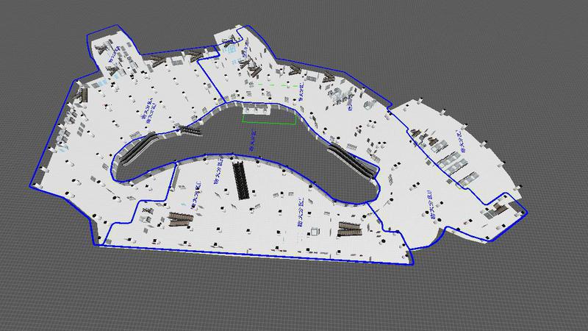This screenshot has height=331, width=588.
Task: Click the brown escalator pair in lower-left zone
Action: [x=180, y=218]
